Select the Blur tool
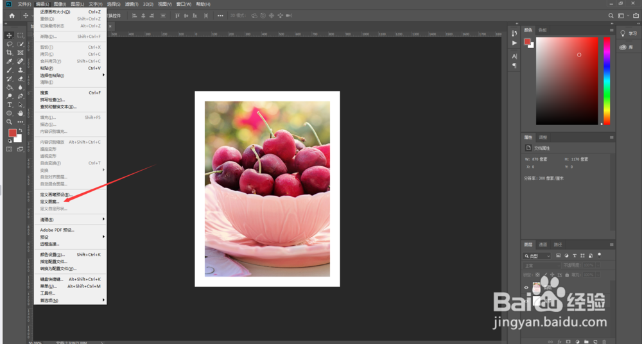Image resolution: width=642 pixels, height=344 pixels. [x=21, y=87]
